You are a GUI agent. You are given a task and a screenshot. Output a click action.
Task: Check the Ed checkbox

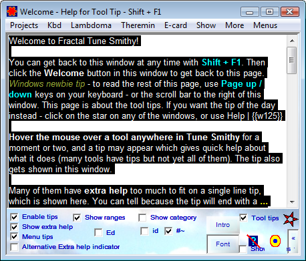[x=98, y=233]
